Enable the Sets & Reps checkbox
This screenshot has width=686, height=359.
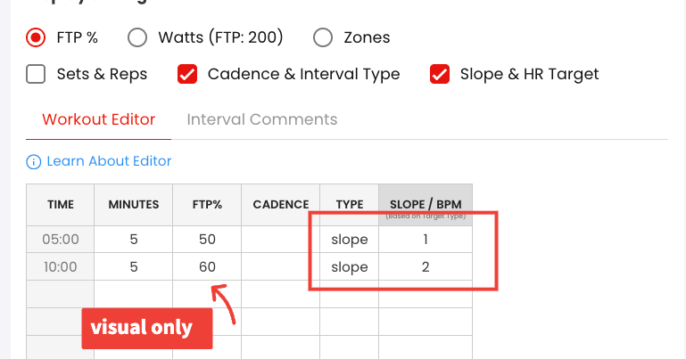tap(36, 74)
